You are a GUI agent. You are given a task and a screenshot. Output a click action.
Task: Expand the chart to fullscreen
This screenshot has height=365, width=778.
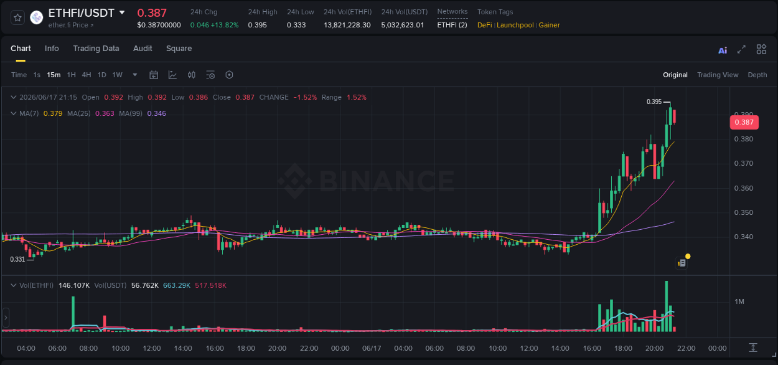(741, 49)
